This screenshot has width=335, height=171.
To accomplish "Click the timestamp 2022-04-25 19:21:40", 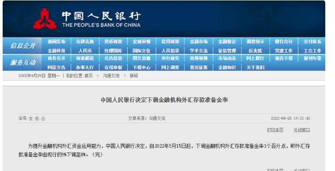I will [290, 118].
